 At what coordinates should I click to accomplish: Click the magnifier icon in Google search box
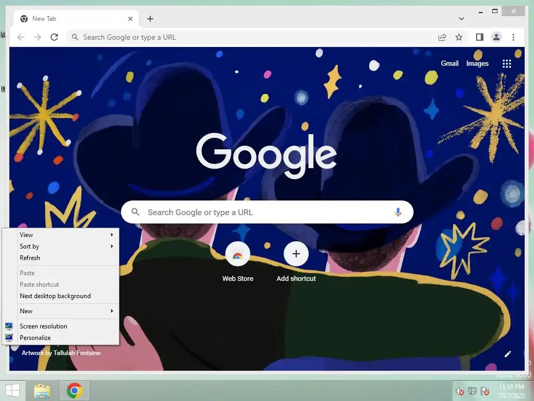click(x=135, y=212)
